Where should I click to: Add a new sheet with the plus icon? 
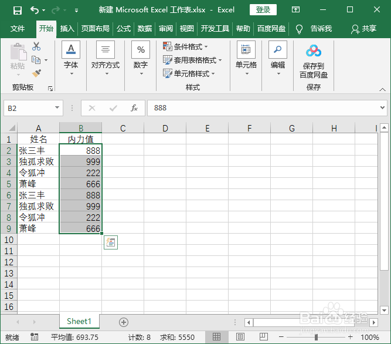124,322
